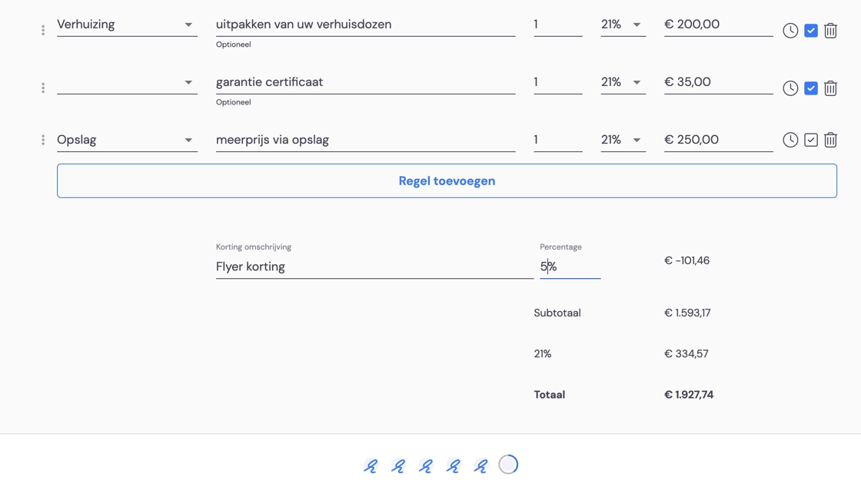Click the € 250,00 price field

718,140
